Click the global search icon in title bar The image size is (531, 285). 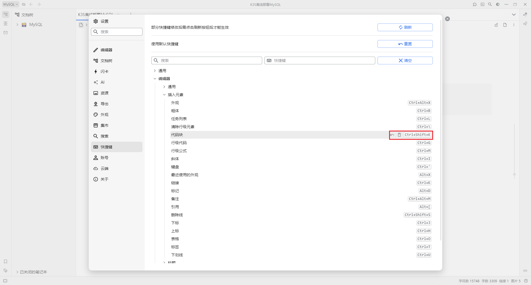click(x=490, y=4)
